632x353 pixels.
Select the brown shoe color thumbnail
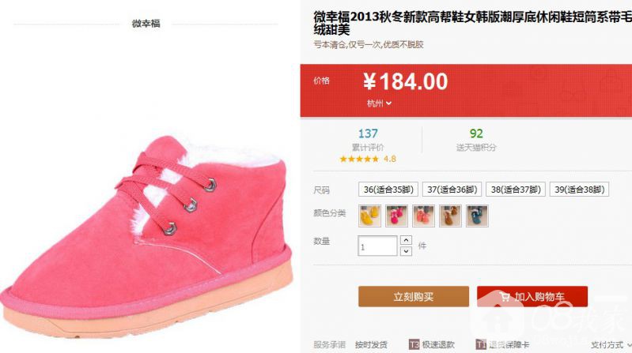pyautogui.click(x=450, y=216)
